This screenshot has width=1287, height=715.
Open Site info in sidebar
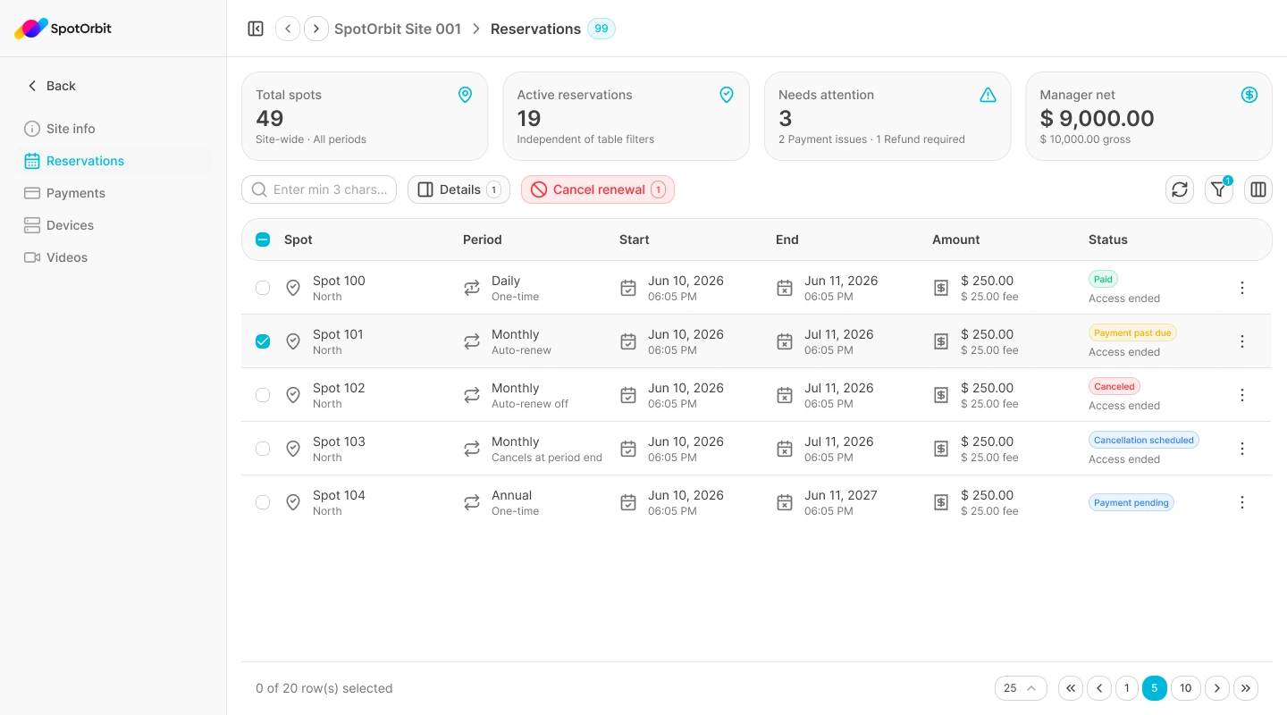coord(114,129)
